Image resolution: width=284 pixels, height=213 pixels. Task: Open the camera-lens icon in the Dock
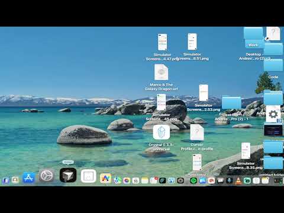pos(180,180)
